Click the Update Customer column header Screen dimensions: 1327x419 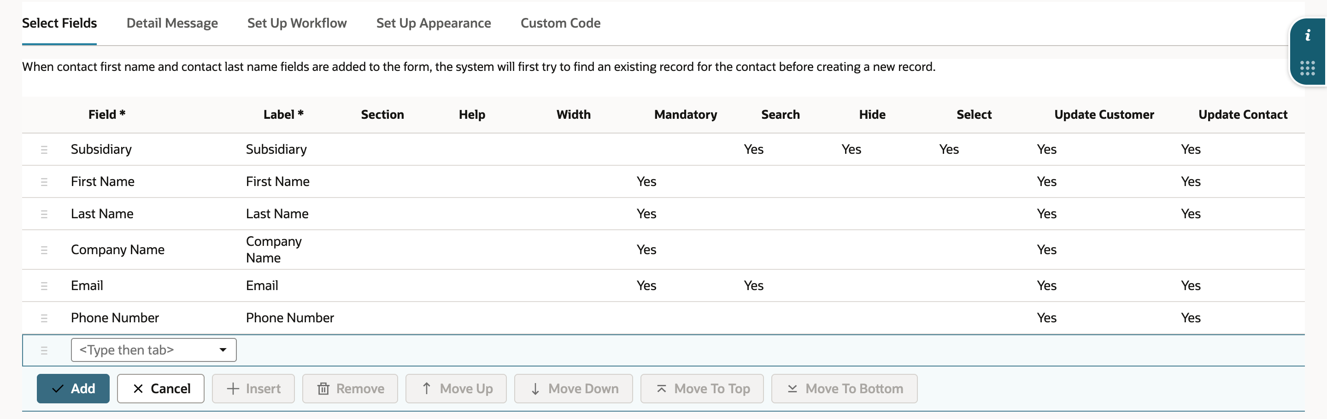(x=1104, y=115)
